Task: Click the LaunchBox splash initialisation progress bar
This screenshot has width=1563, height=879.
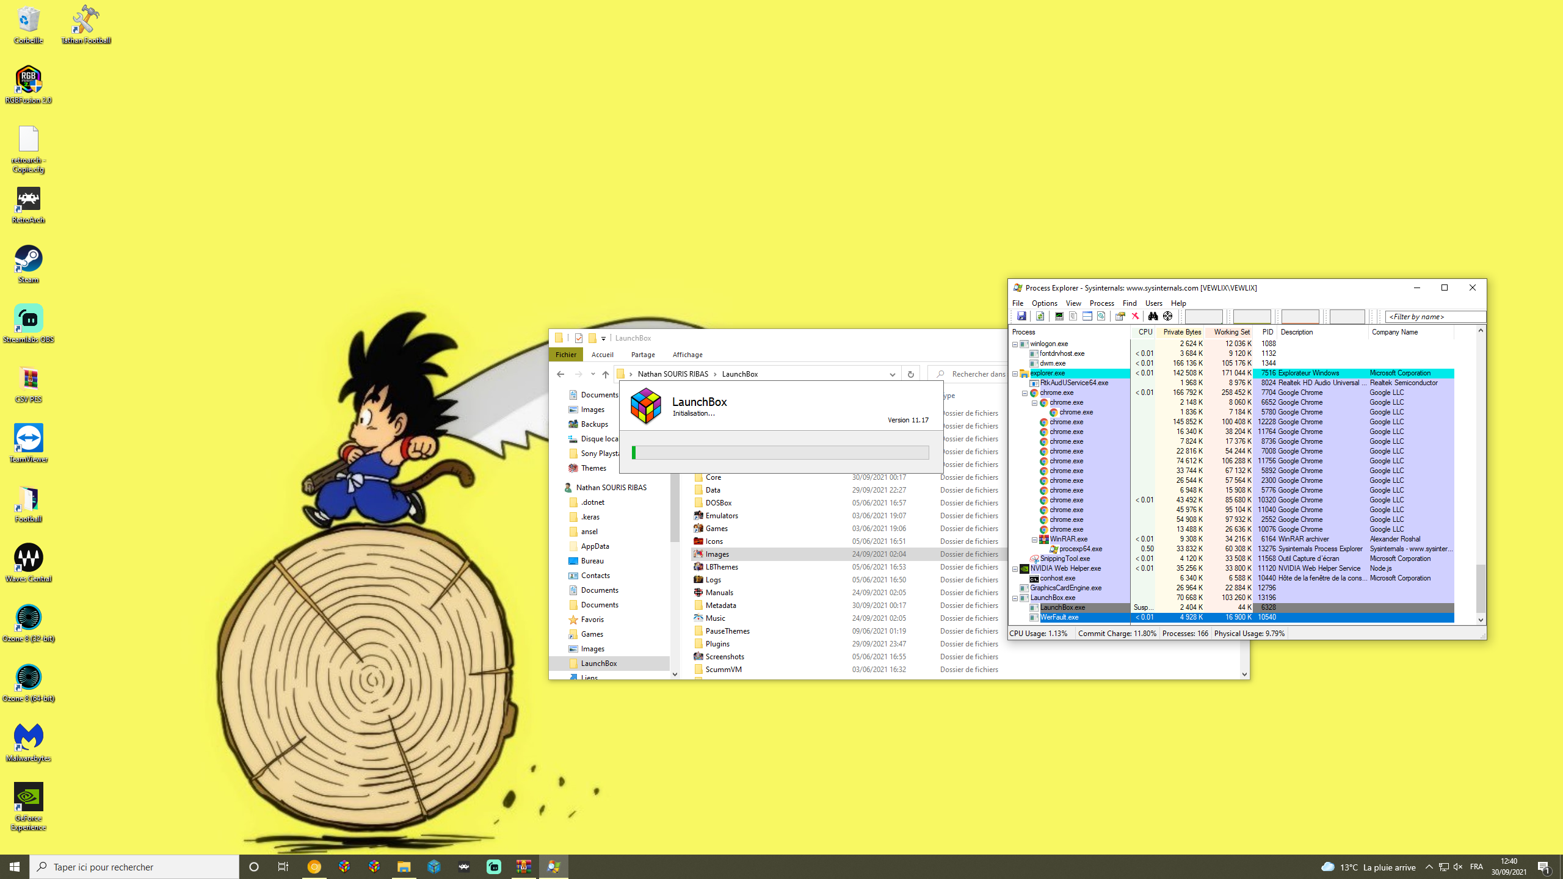Action: click(x=780, y=452)
